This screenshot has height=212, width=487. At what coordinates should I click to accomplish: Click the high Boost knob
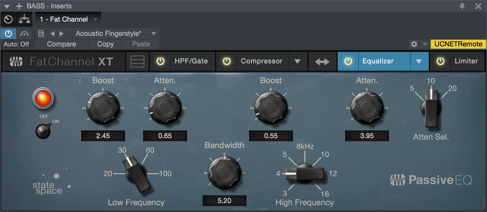271,108
